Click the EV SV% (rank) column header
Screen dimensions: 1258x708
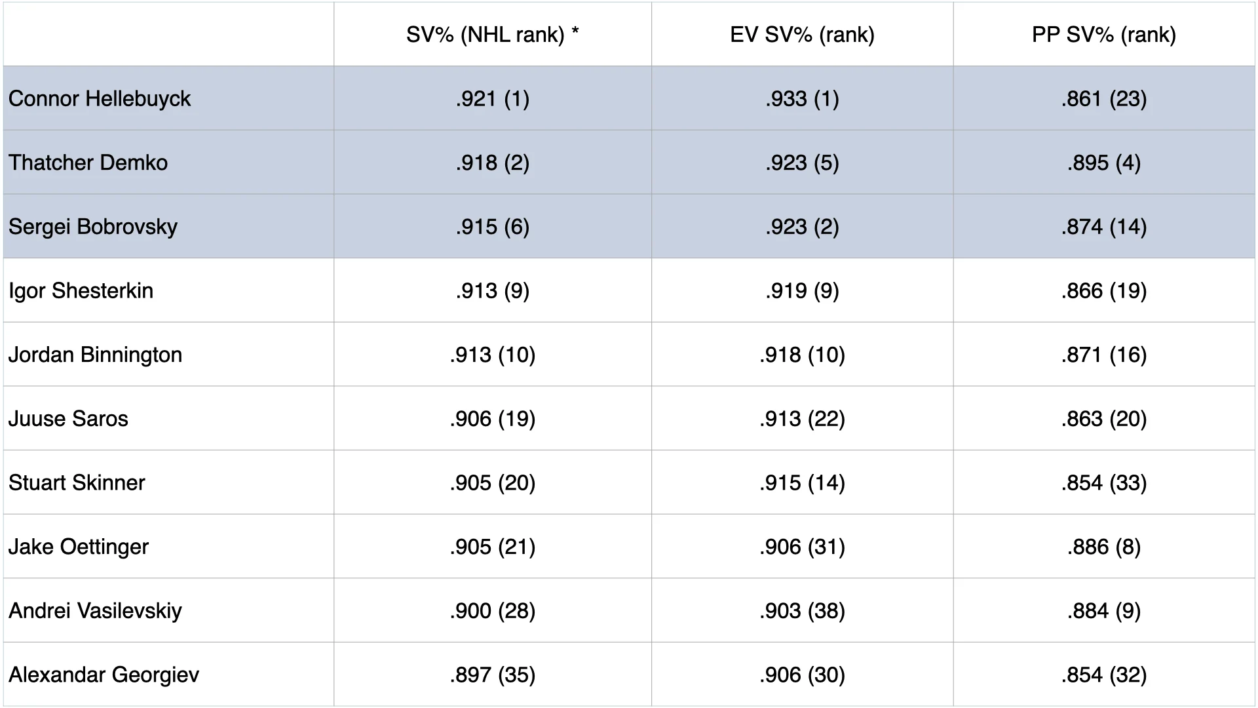[802, 35]
